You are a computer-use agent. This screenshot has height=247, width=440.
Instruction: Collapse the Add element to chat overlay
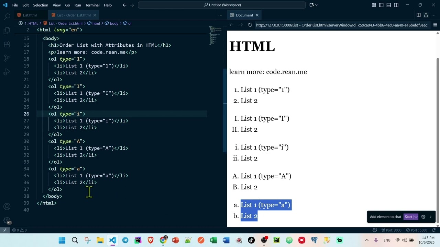click(431, 217)
